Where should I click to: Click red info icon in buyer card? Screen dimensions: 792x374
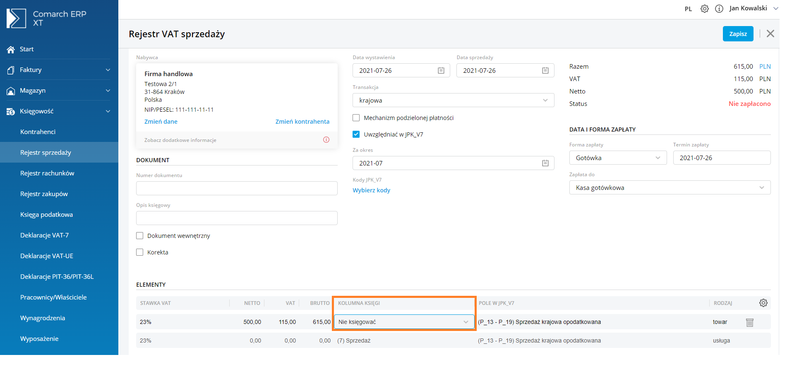click(326, 140)
